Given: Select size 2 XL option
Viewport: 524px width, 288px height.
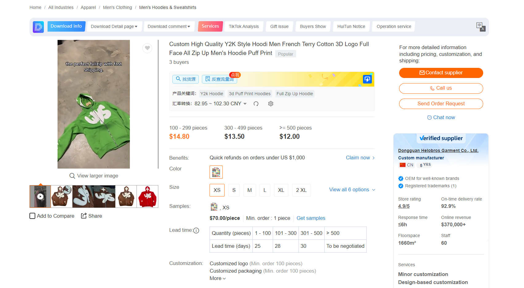Looking at the screenshot, I should 301,190.
